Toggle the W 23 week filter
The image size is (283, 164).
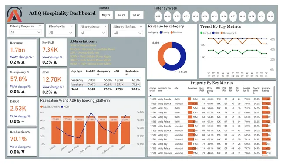pos(195,16)
